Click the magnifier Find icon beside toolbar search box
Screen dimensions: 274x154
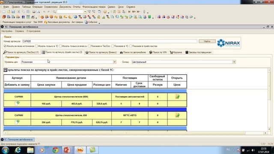pyautogui.click(x=54, y=12)
